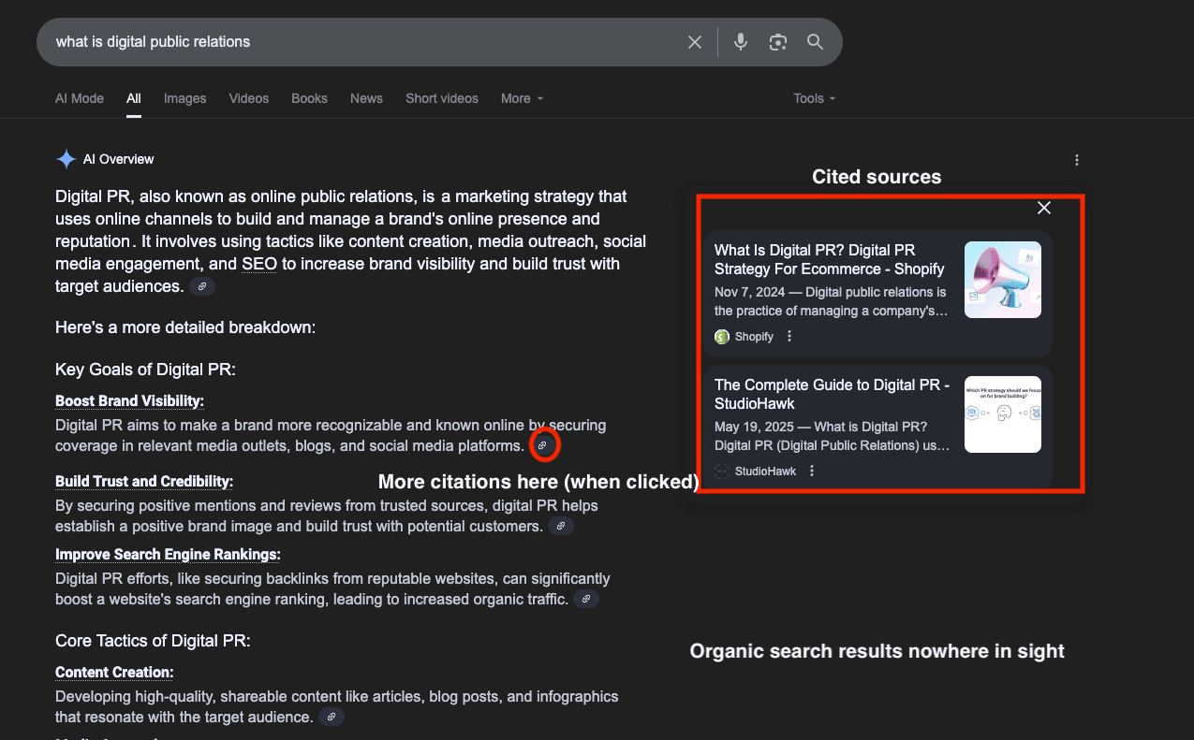Switch to the Images tab

pyautogui.click(x=184, y=98)
